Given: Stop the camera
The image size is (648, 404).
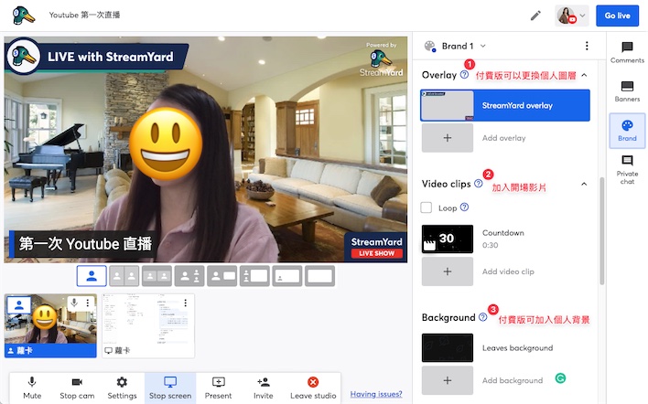Looking at the screenshot, I should pyautogui.click(x=77, y=388).
